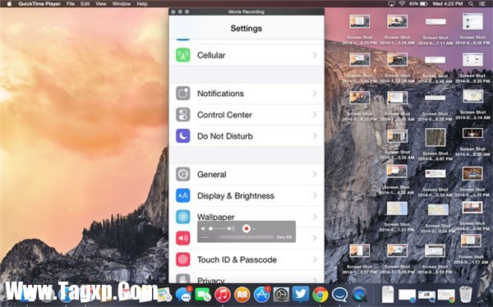This screenshot has height=307, width=493.
Task: Click the red record button
Action: coord(246,229)
